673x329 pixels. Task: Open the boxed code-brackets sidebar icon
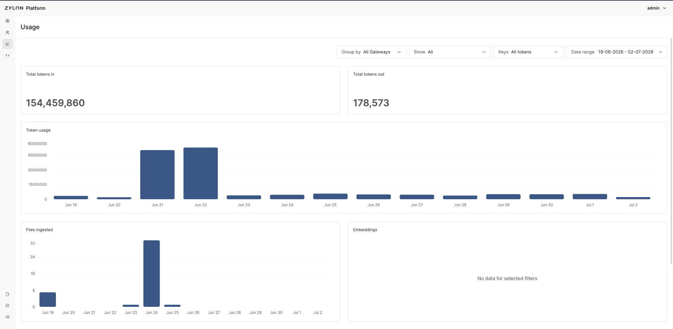(x=7, y=305)
